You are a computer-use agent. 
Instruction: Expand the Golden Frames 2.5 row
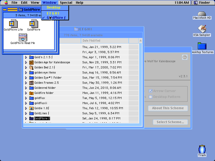point(26,83)
